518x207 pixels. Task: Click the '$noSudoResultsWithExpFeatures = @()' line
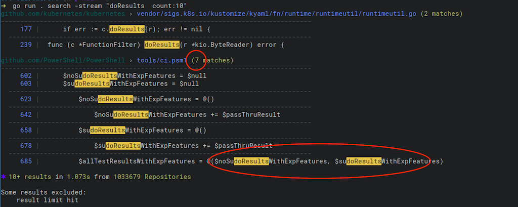146,99
